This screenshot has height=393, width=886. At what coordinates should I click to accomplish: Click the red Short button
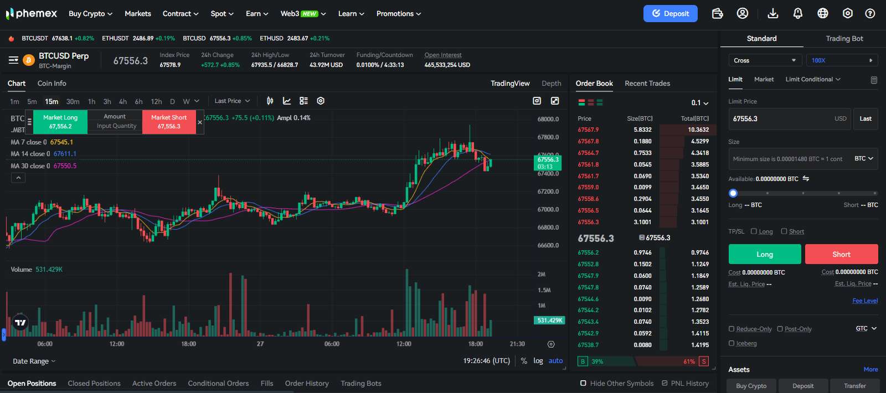click(841, 254)
